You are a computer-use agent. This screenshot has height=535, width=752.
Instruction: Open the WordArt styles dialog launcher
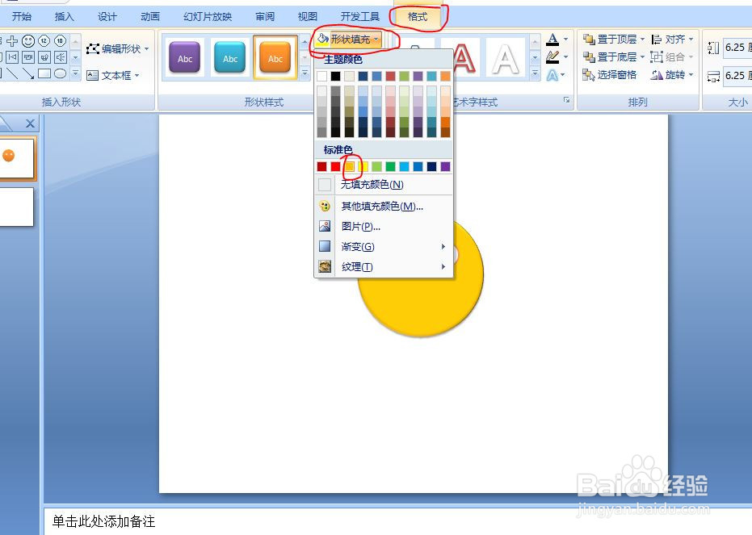567,100
